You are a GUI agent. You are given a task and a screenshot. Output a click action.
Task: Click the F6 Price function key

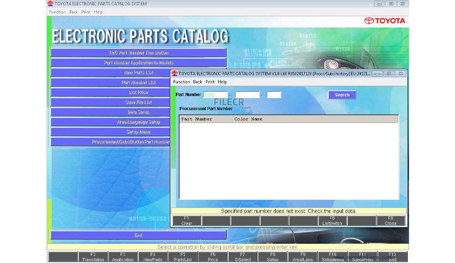[213, 257]
